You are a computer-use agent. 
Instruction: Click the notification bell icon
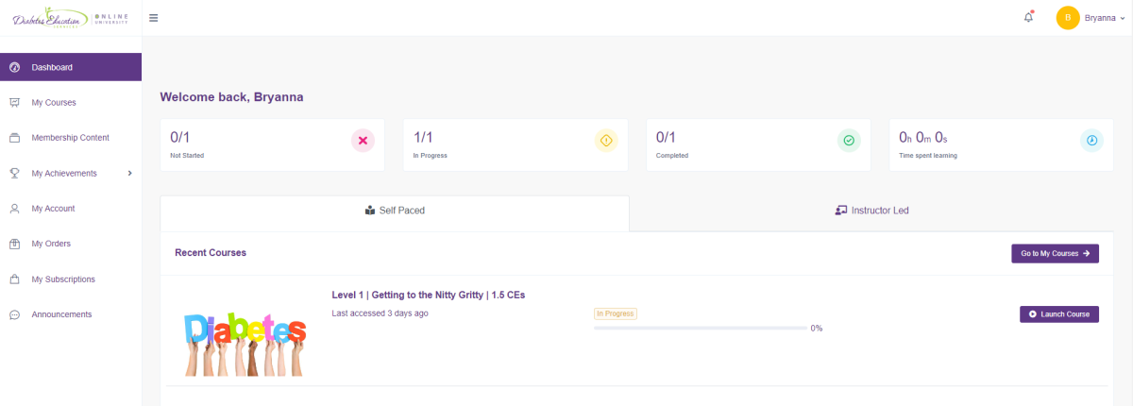coord(1028,18)
